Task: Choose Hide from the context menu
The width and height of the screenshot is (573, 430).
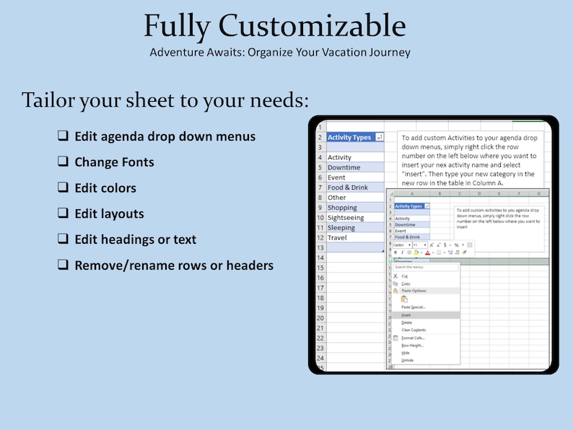Action: click(426, 353)
